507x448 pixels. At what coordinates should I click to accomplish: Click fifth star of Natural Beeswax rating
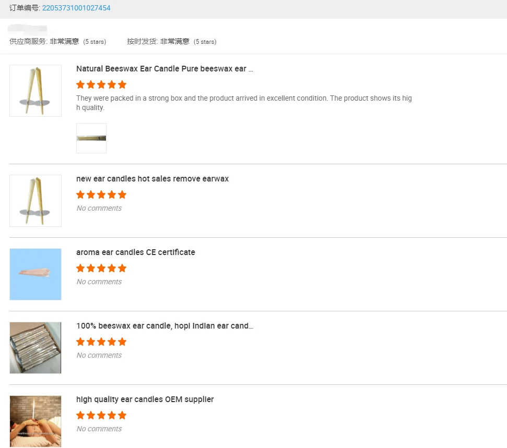(122, 84)
